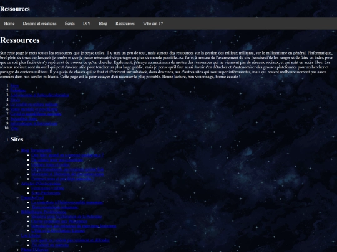
Task: Select DIY in the navigation bar
Action: [x=87, y=24]
